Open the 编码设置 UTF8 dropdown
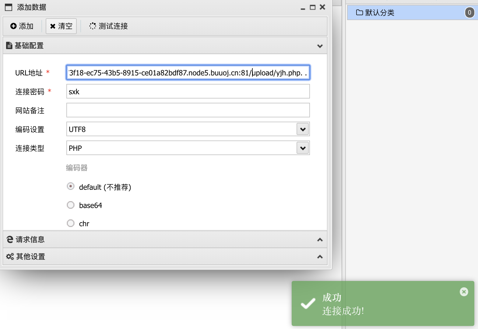Image resolution: width=478 pixels, height=329 pixels. point(303,129)
